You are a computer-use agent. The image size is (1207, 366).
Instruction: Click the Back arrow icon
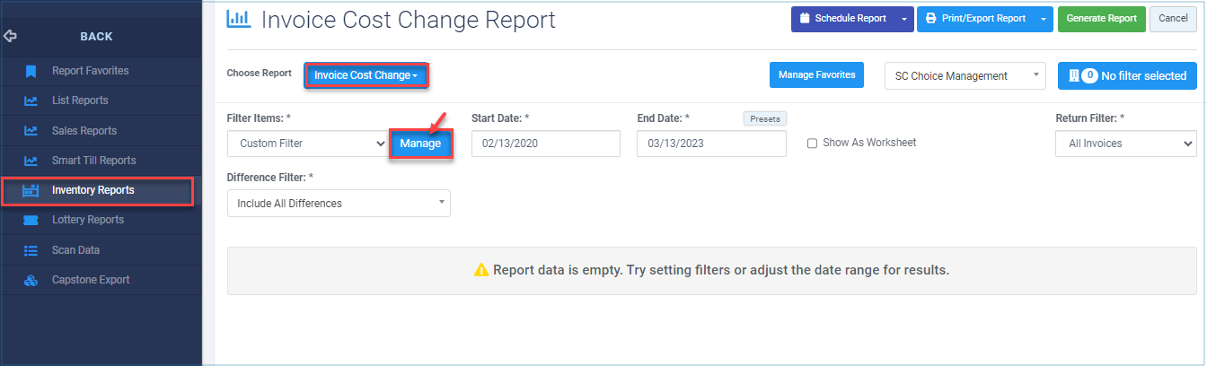click(11, 37)
